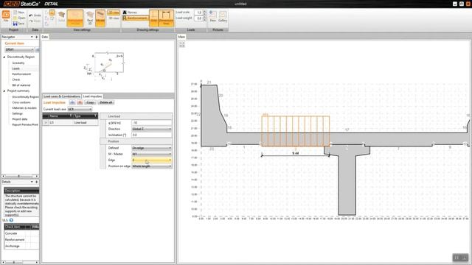Toggle the highlighted Model view button
Screen dimensions: 472x265
click(x=100, y=18)
